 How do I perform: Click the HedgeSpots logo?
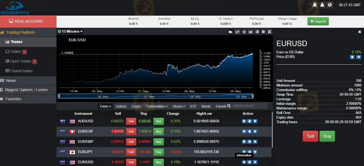15,8
